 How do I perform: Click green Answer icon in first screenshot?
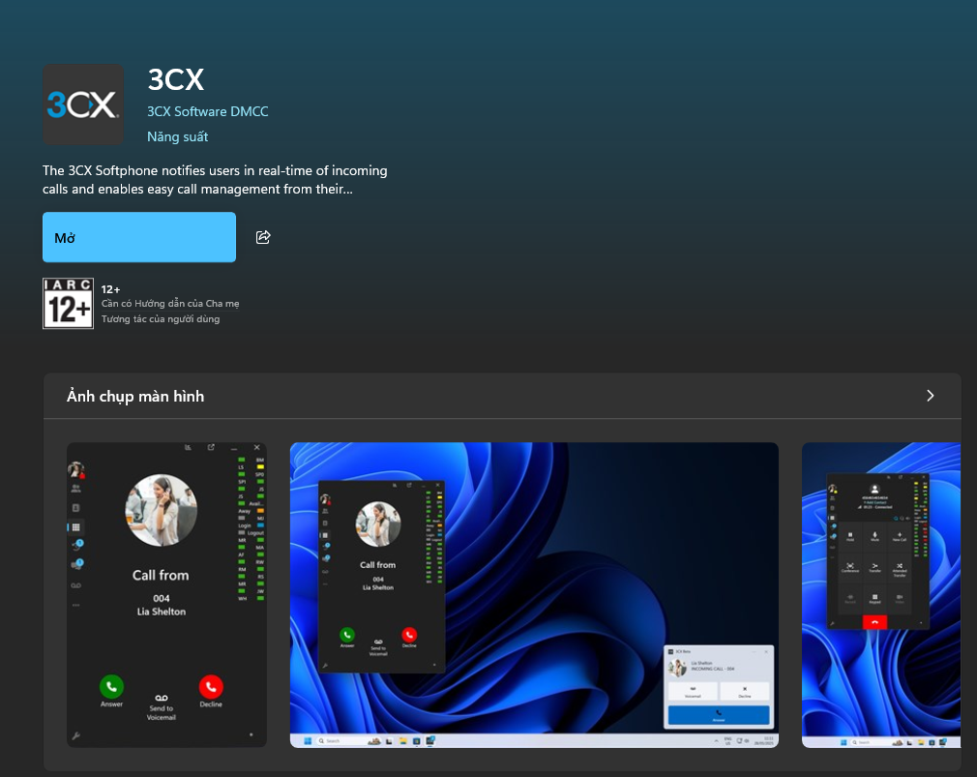111,686
